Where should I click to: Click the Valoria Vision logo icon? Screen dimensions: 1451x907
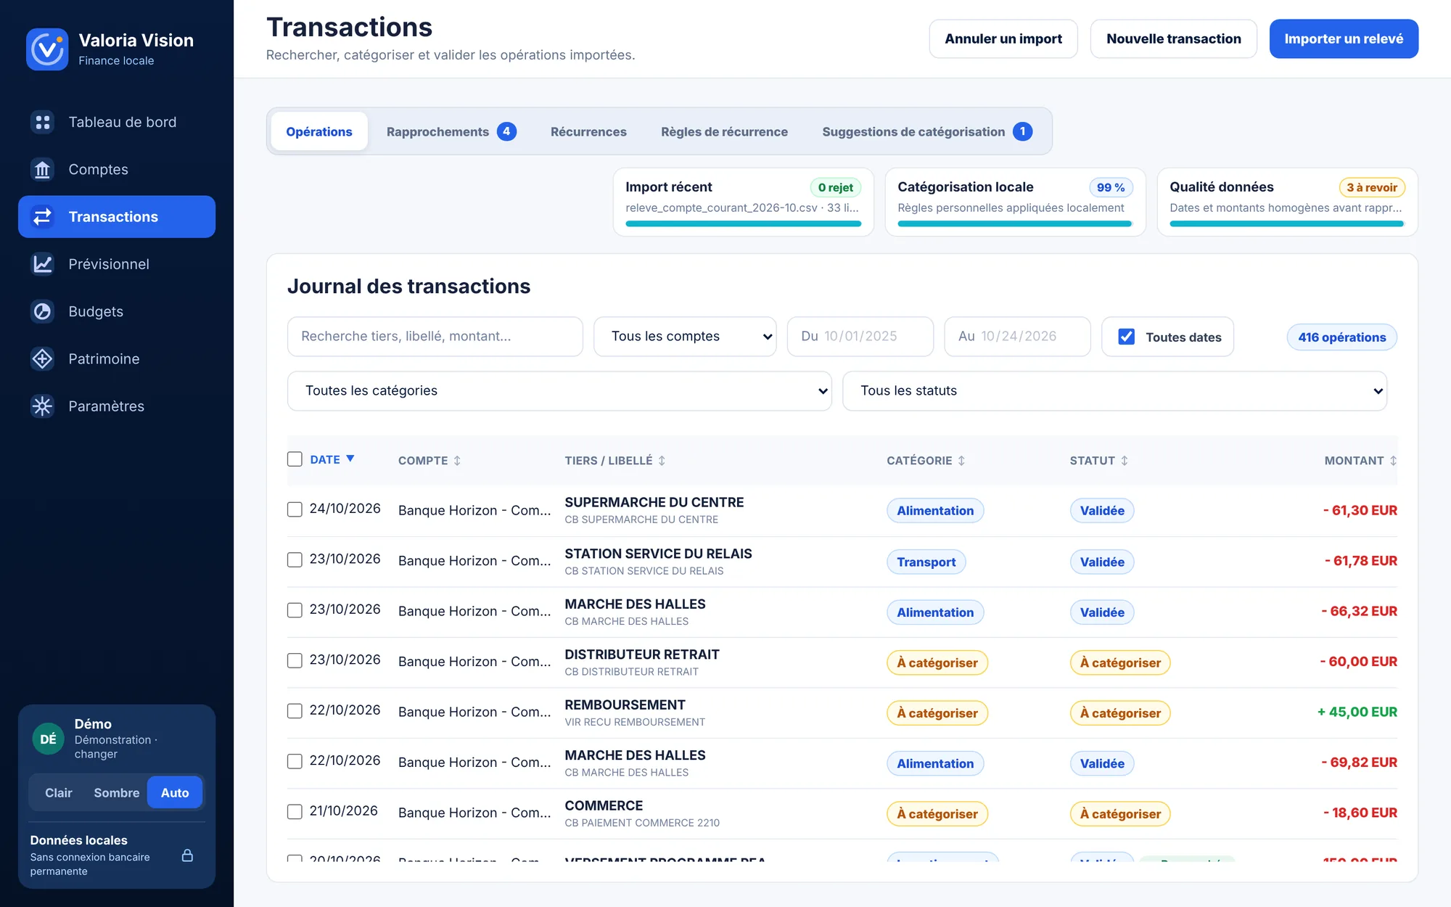[47, 49]
